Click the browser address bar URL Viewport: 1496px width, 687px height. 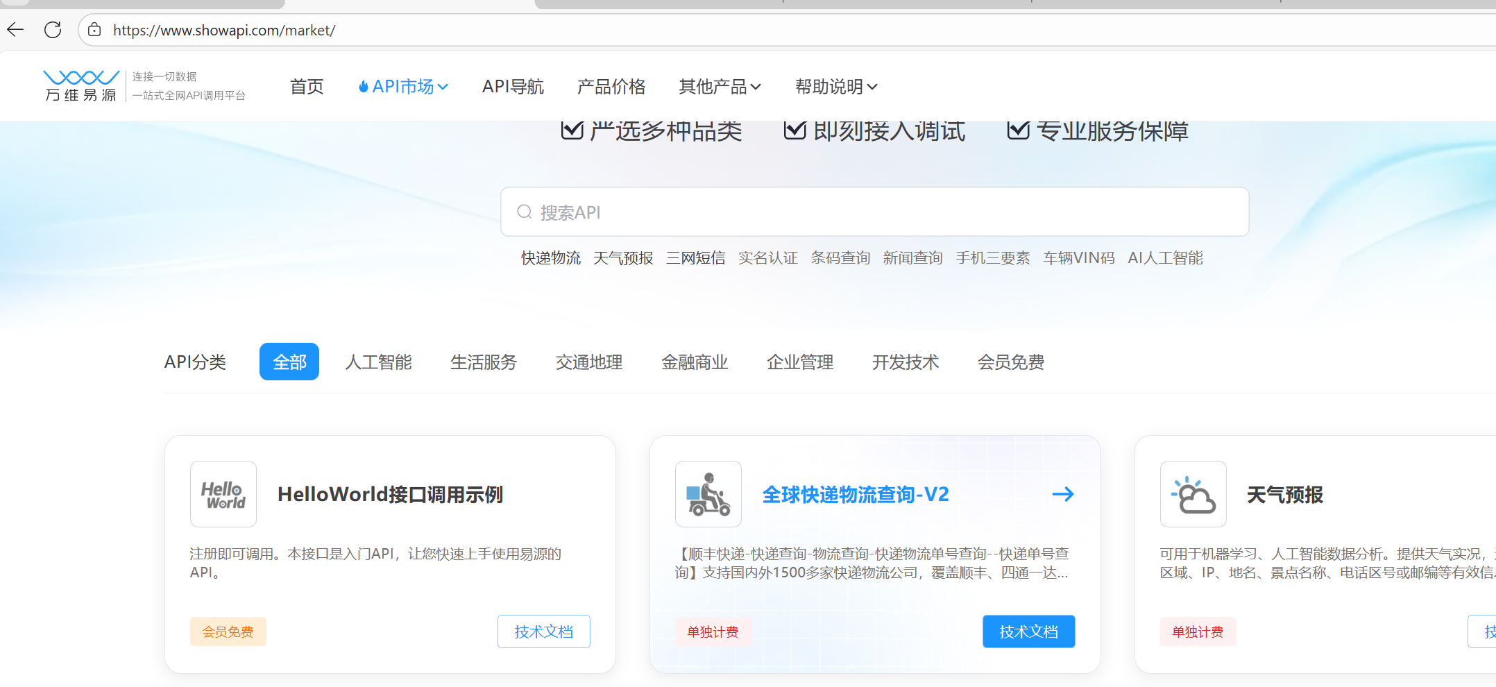click(x=224, y=30)
